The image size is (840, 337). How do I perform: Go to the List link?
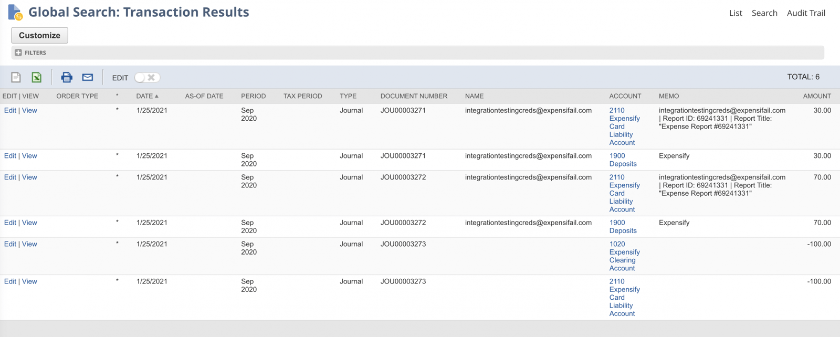point(736,13)
